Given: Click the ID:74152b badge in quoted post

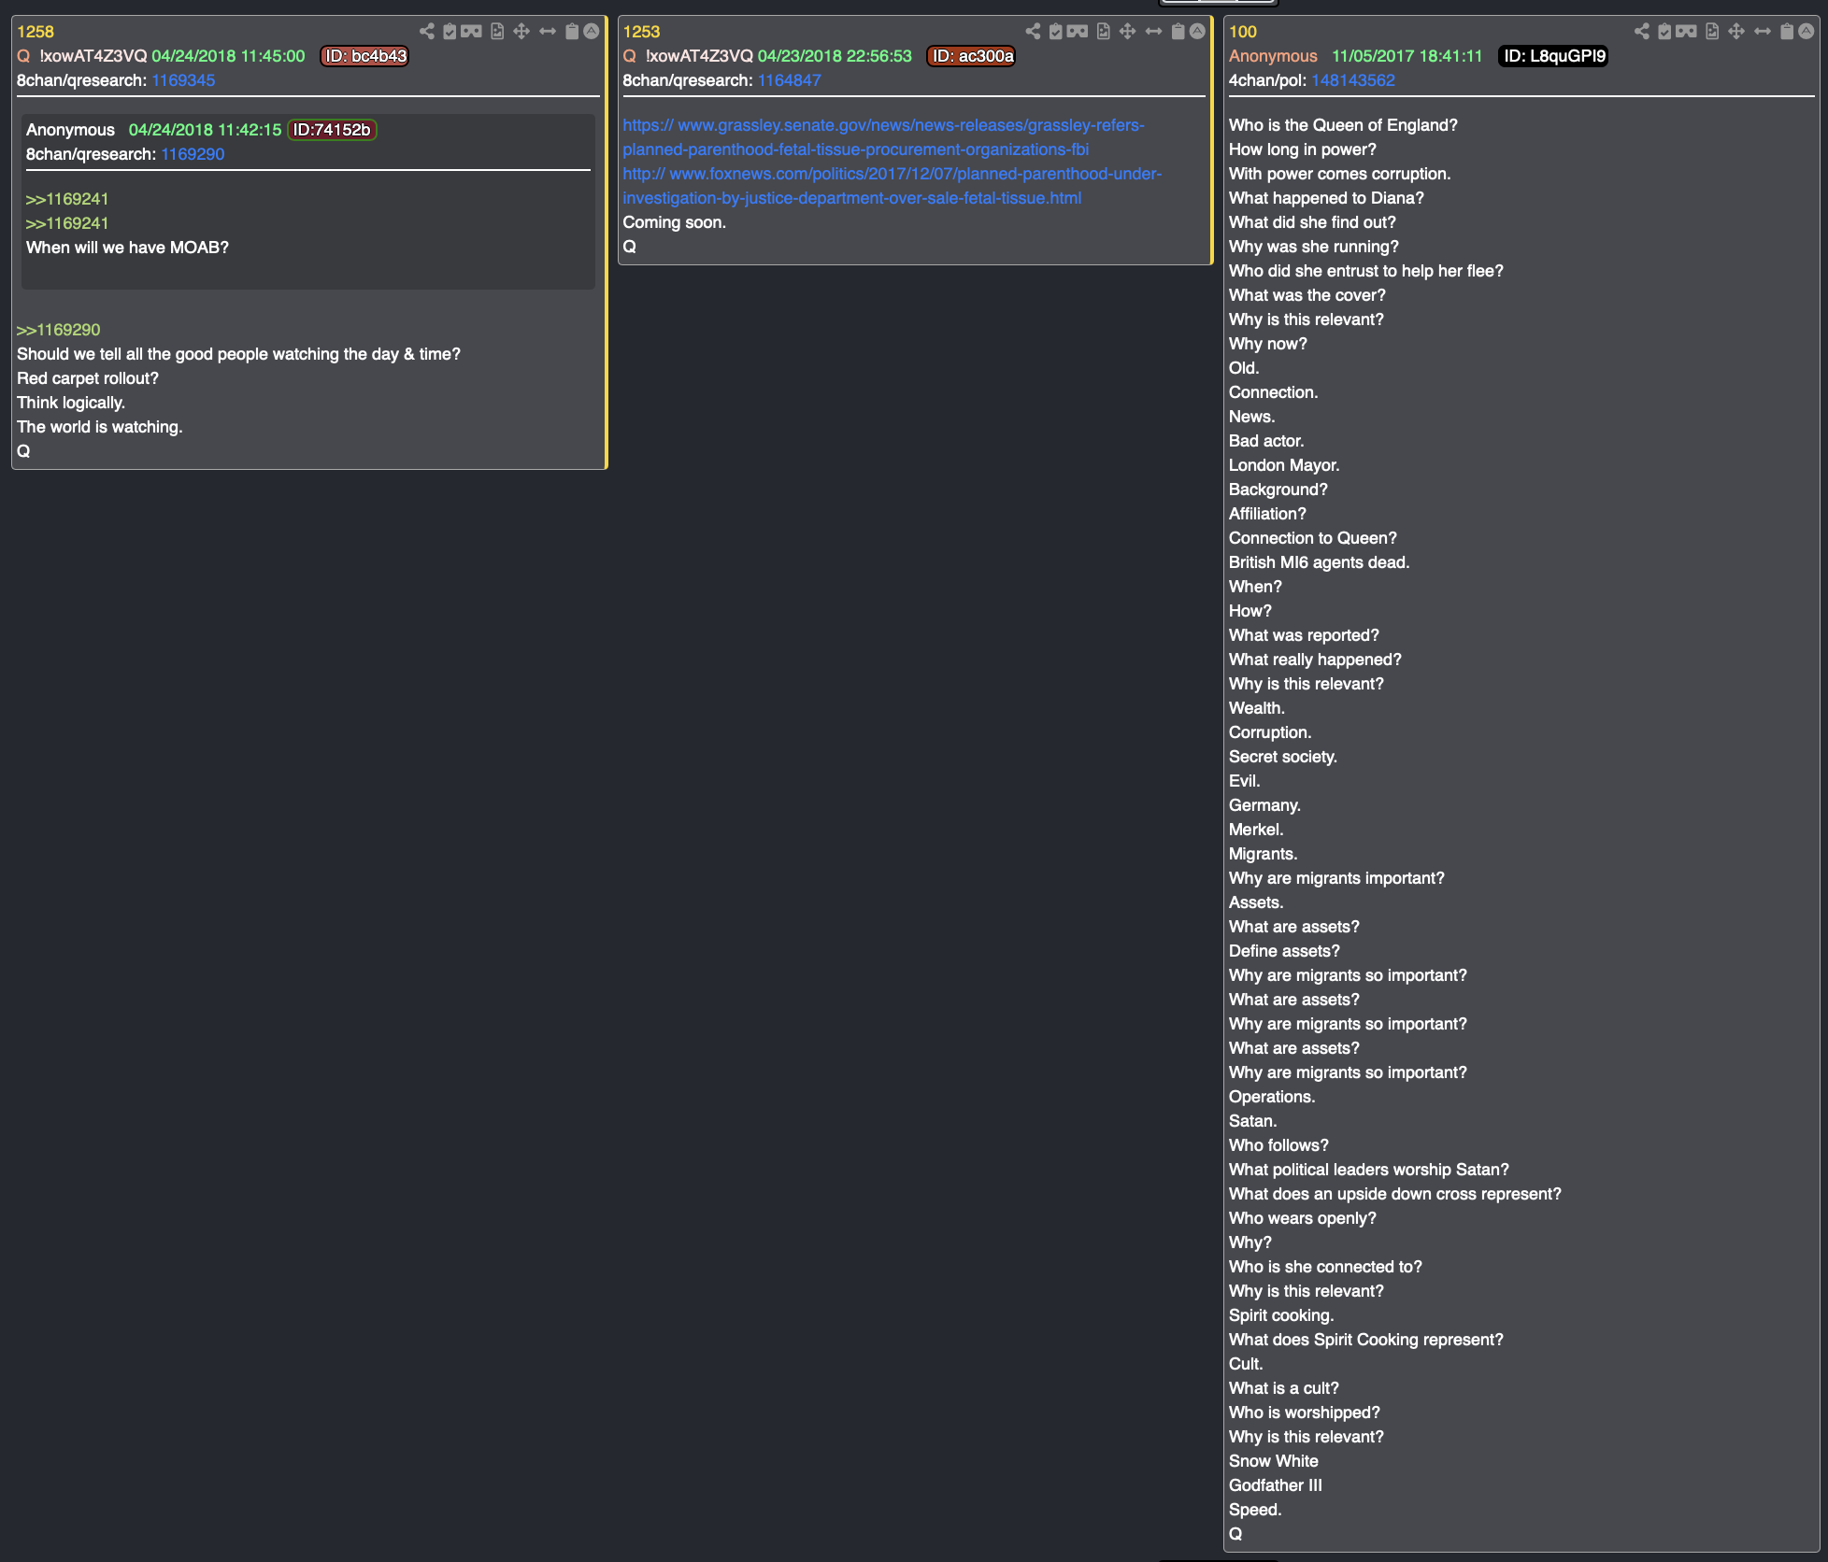Looking at the screenshot, I should (331, 130).
